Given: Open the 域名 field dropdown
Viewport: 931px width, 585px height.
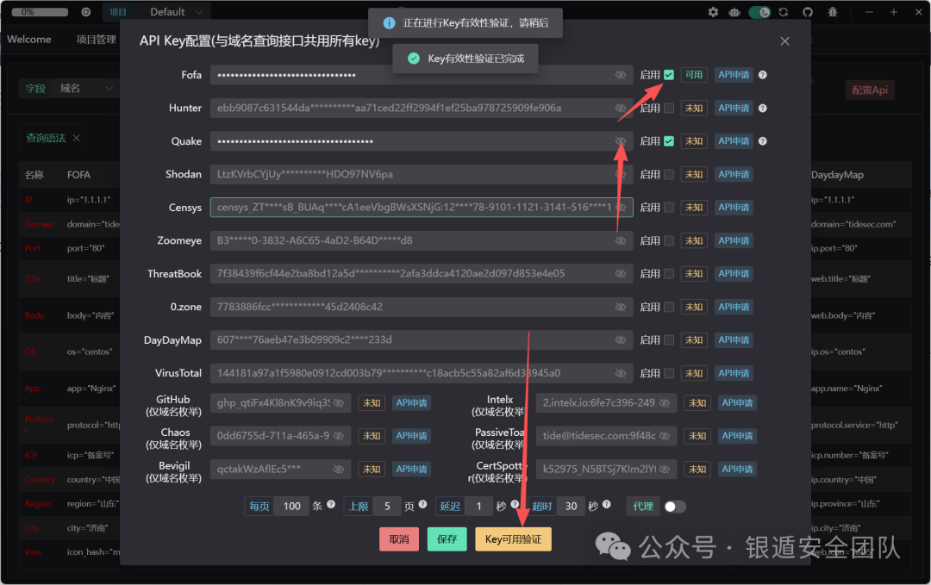Looking at the screenshot, I should tap(85, 89).
